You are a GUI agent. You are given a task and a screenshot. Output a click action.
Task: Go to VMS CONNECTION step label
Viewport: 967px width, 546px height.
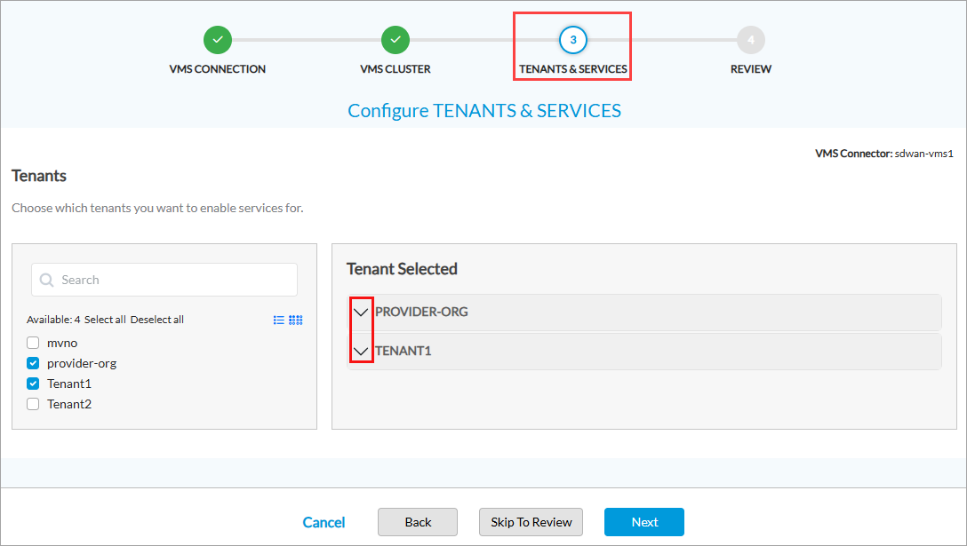pyautogui.click(x=218, y=69)
